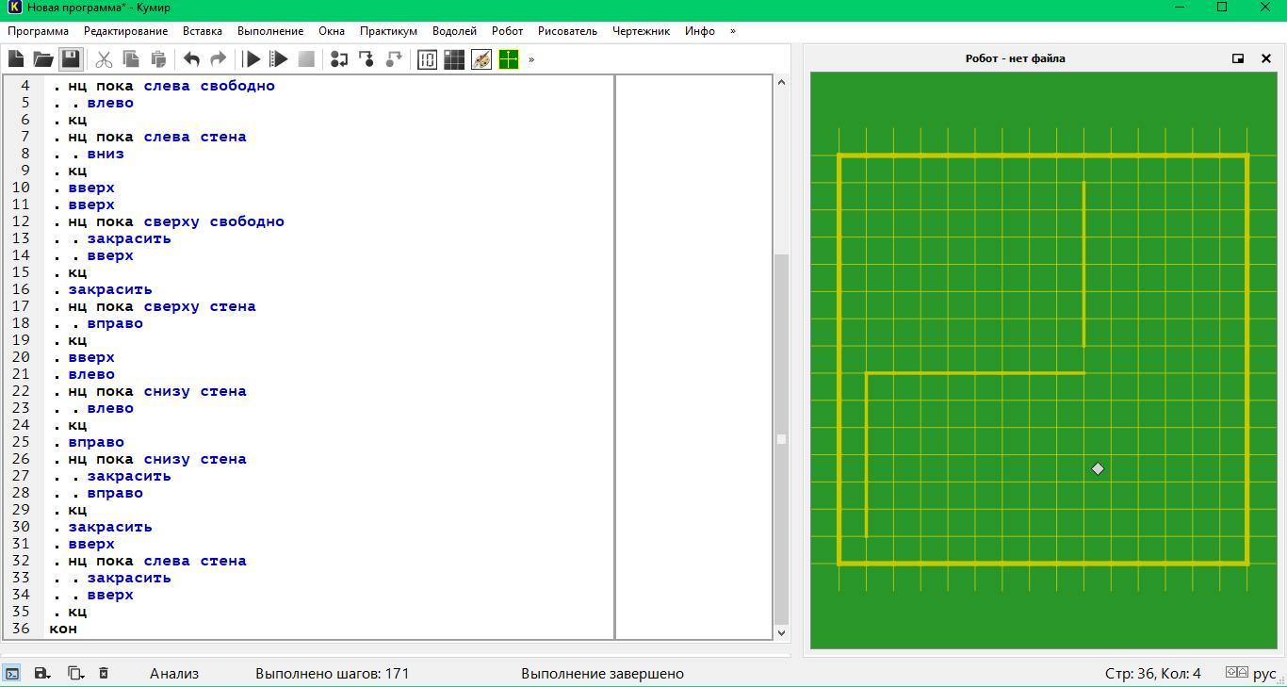Click the code editor vertical scrollbar thumb
The width and height of the screenshot is (1287, 687).
pyautogui.click(x=781, y=438)
